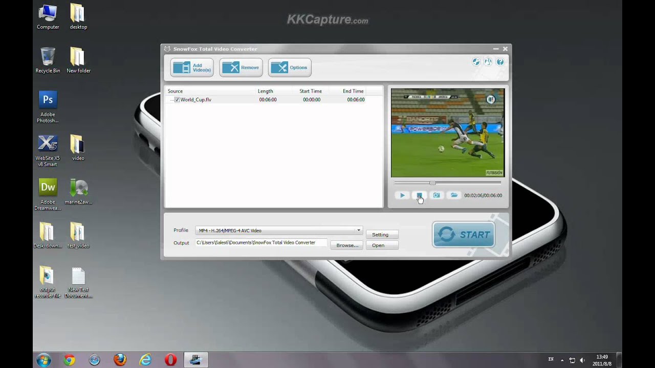Launch Safari from the taskbar
Viewport: 655px width, 368px height.
tap(95, 360)
